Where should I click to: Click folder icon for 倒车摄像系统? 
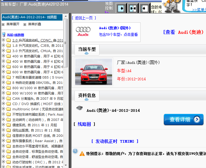pos(9,141)
